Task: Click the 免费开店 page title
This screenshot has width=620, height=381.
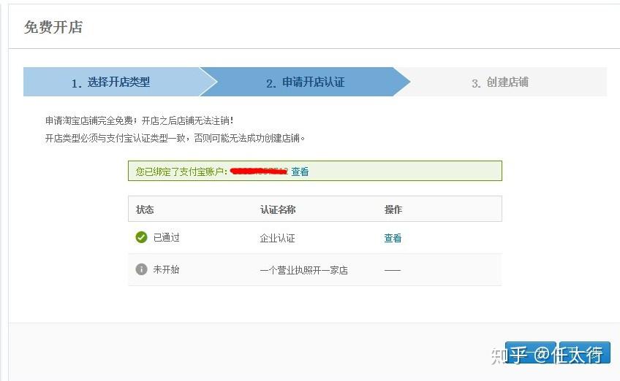Action: [53, 27]
